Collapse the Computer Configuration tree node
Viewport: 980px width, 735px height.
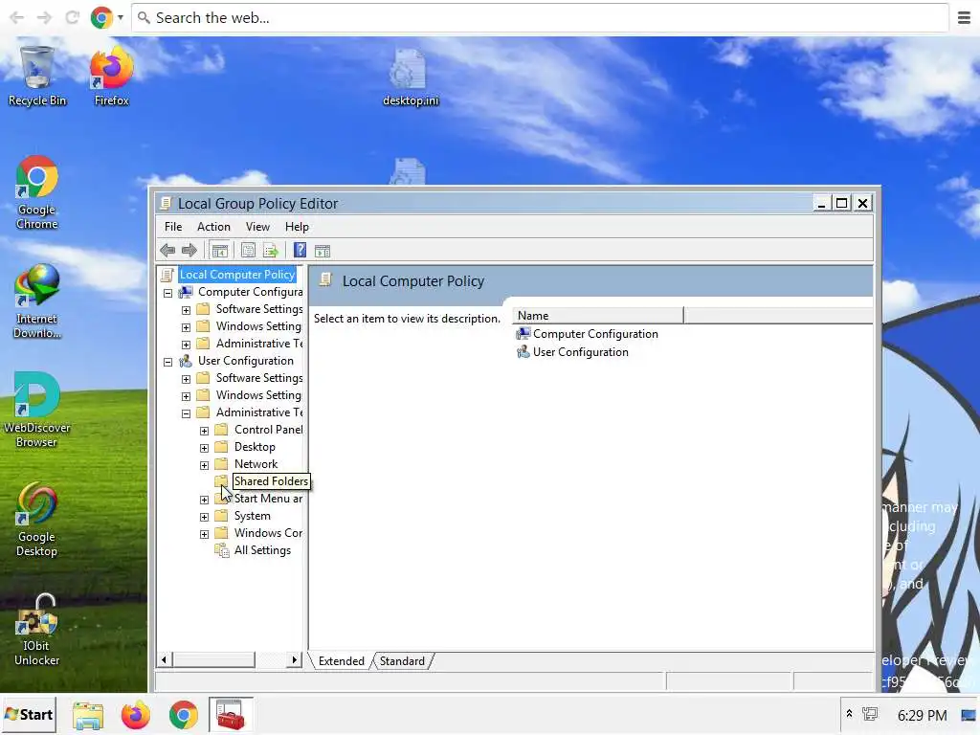pyautogui.click(x=167, y=293)
